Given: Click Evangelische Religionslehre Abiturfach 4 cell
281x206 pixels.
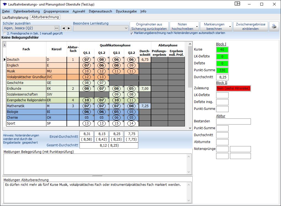Looking at the screenshot, I should pos(73,100).
